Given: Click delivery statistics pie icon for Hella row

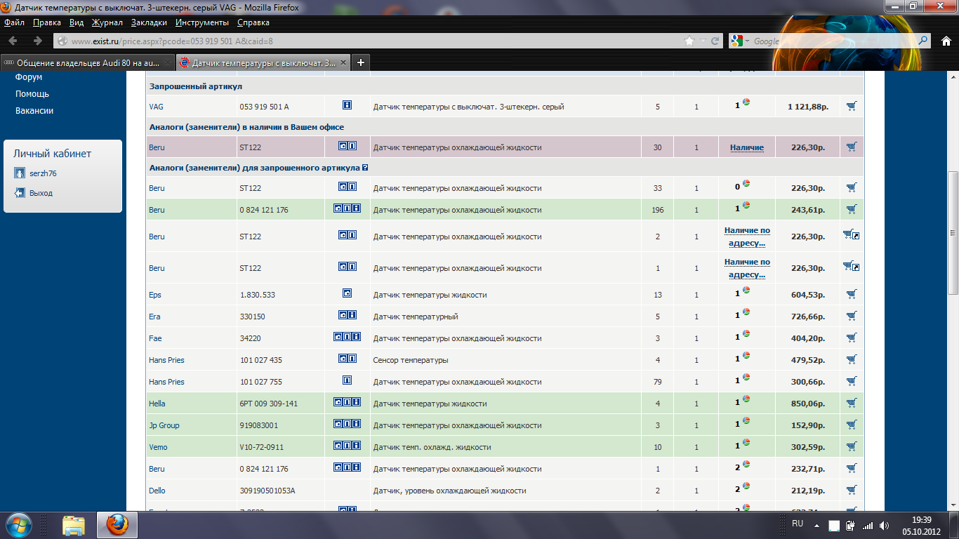Looking at the screenshot, I should click(x=746, y=402).
